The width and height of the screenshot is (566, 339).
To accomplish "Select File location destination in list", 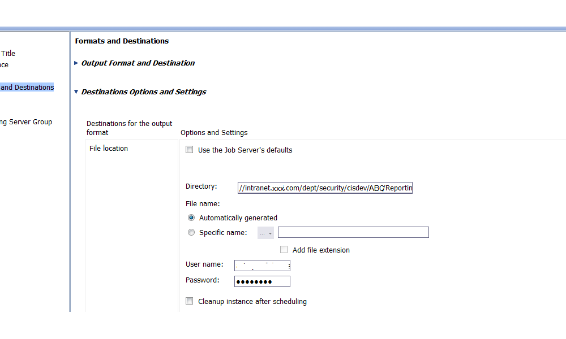I will click(x=109, y=149).
